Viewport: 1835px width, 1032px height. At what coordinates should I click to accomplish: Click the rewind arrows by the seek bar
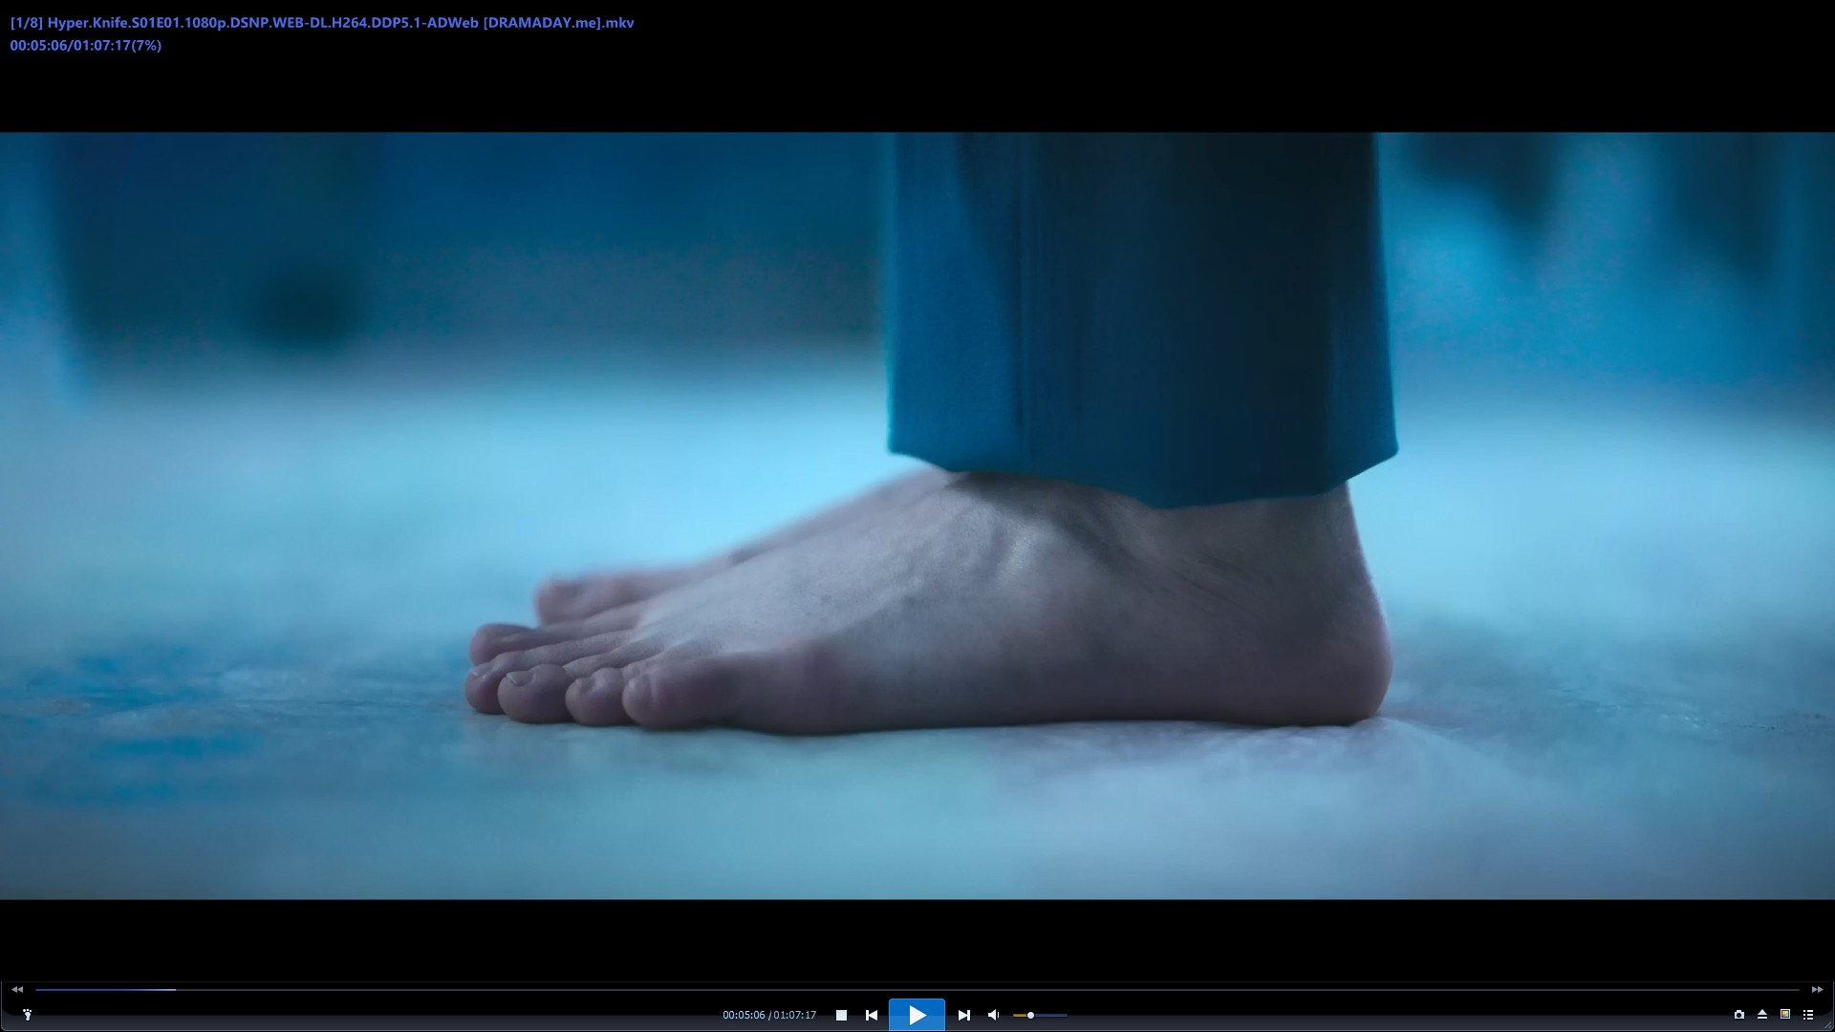17,990
